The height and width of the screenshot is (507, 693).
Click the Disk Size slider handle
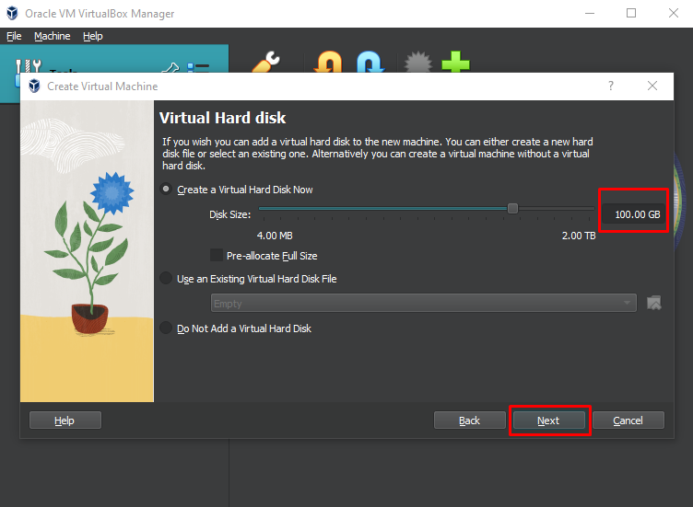point(512,209)
